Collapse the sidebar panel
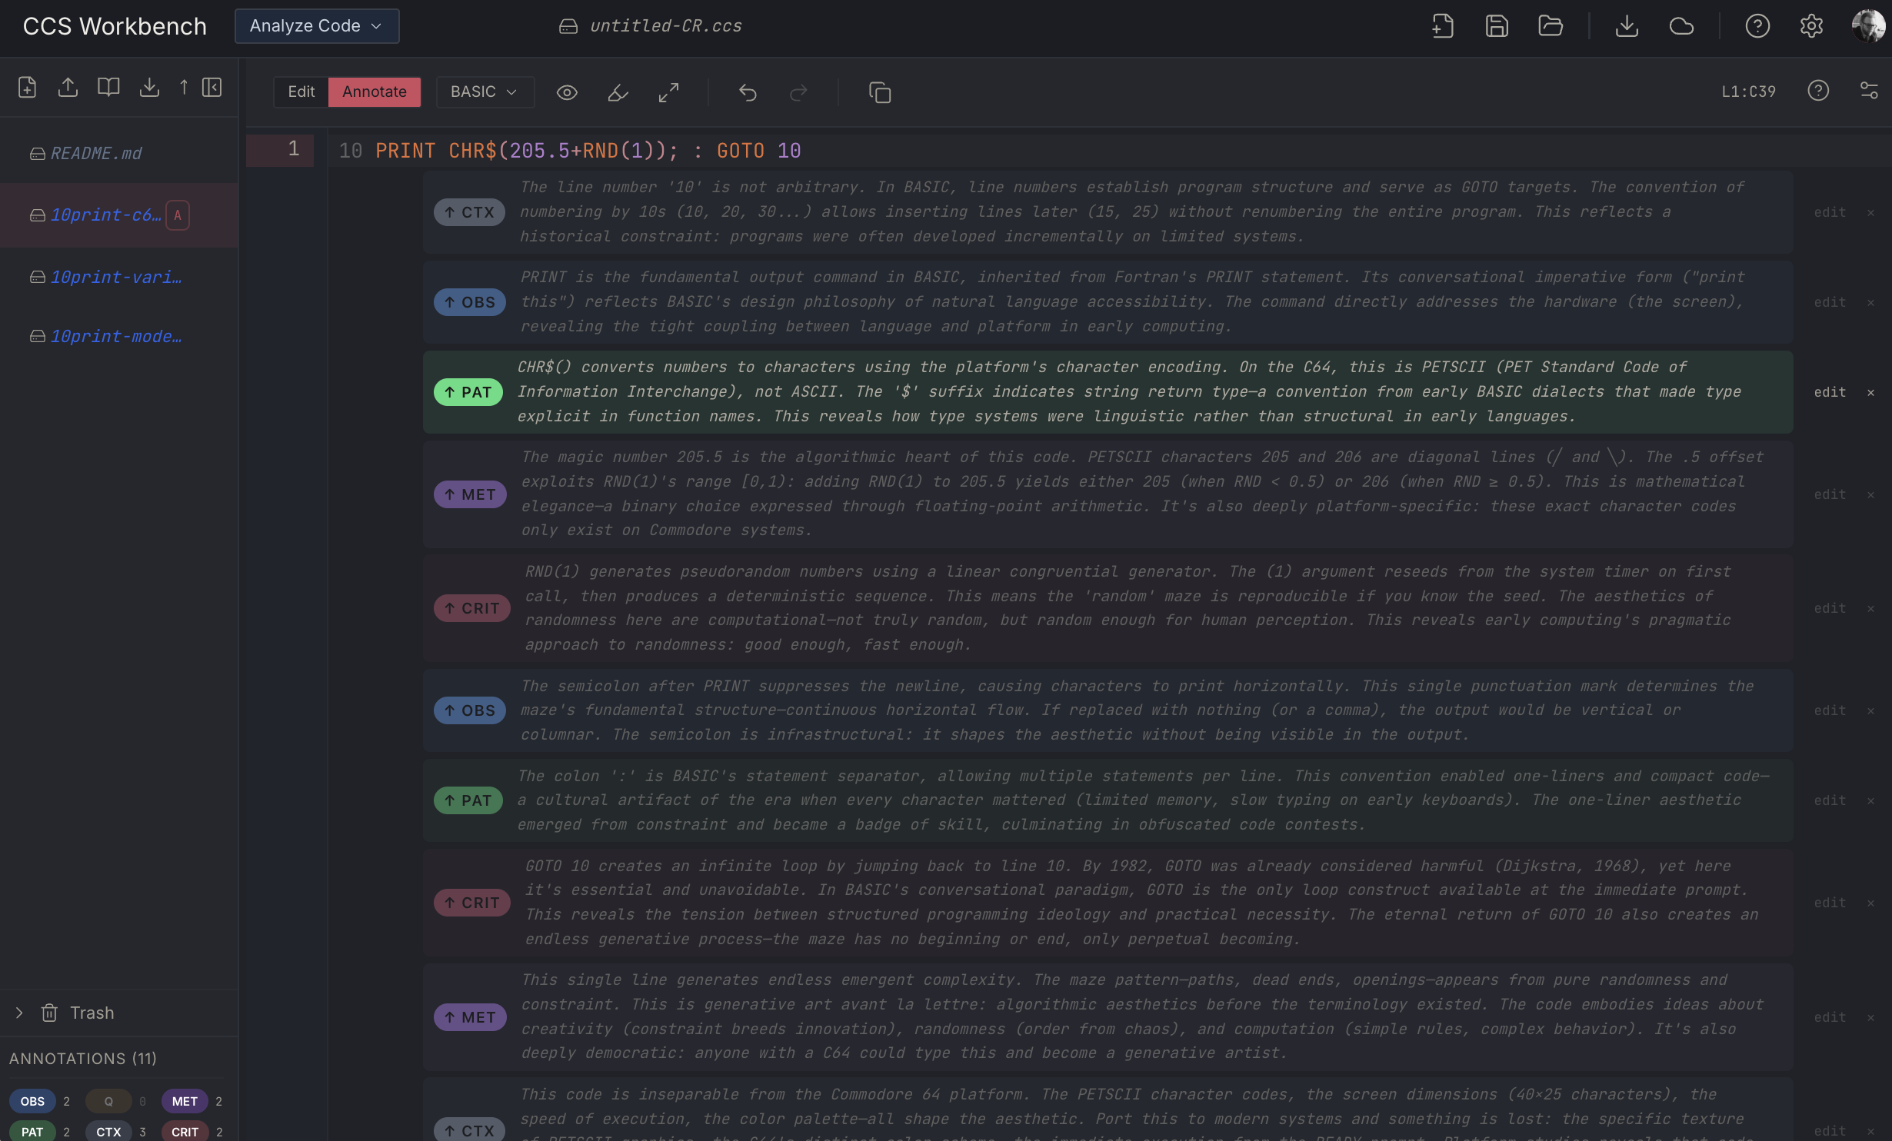Viewport: 1892px width, 1141px height. tap(212, 87)
